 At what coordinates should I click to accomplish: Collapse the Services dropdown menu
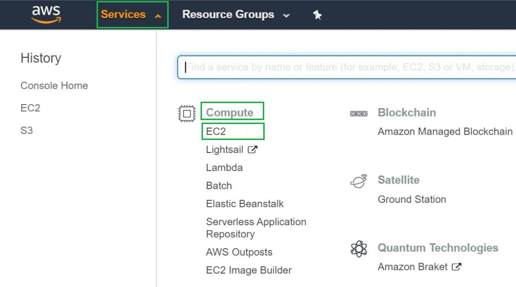point(131,15)
